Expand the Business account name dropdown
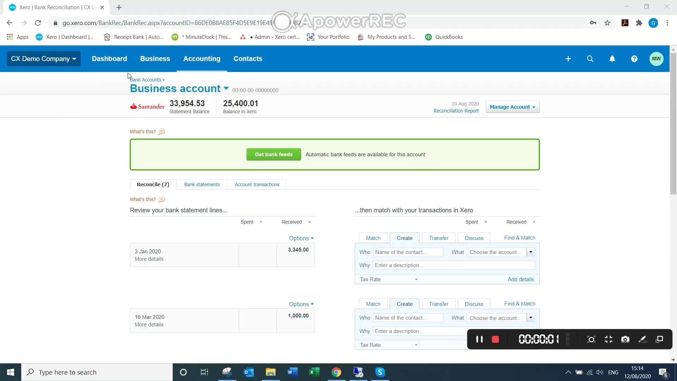The height and width of the screenshot is (381, 677). click(x=226, y=89)
